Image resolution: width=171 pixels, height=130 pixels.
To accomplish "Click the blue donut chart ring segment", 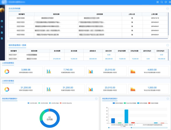I will click(57, 119).
